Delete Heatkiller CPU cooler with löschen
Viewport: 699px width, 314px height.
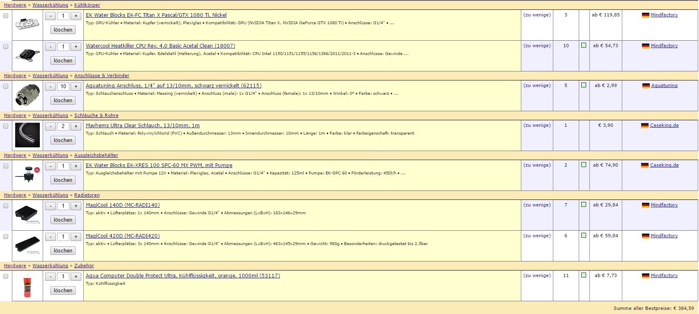(63, 61)
